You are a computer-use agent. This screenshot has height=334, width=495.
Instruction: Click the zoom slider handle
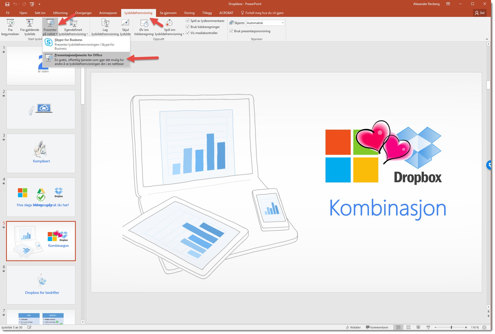pos(451,327)
